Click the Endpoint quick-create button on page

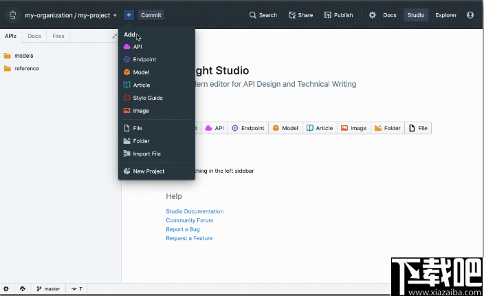(x=248, y=128)
